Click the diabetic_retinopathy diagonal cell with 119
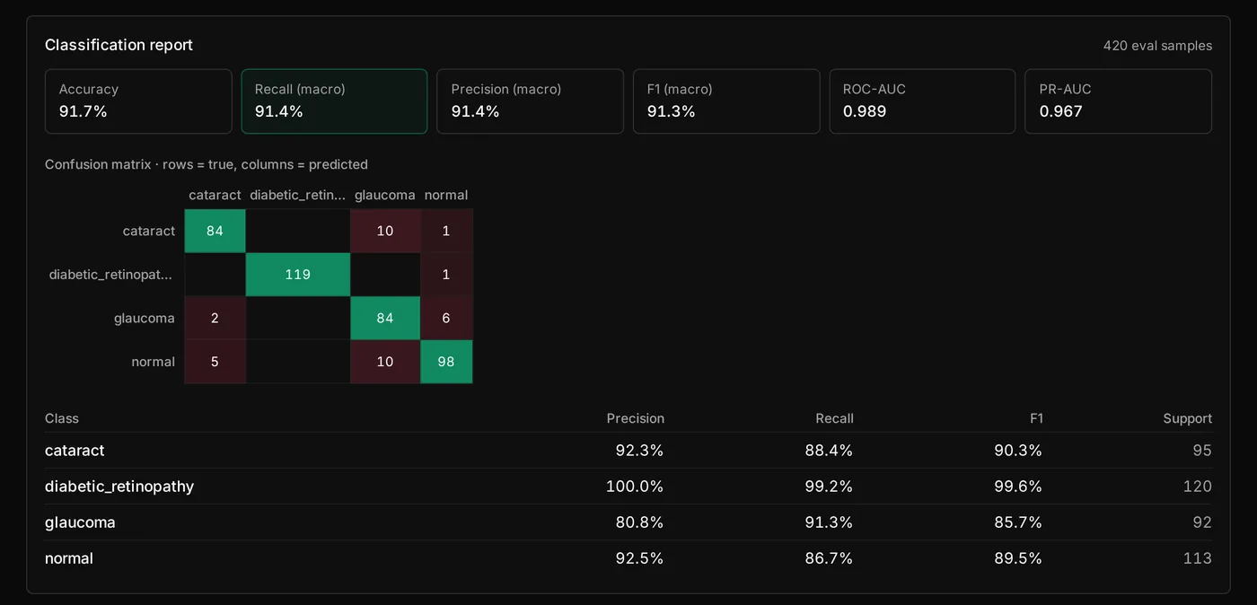Image resolution: width=1257 pixels, height=605 pixels. click(x=298, y=275)
